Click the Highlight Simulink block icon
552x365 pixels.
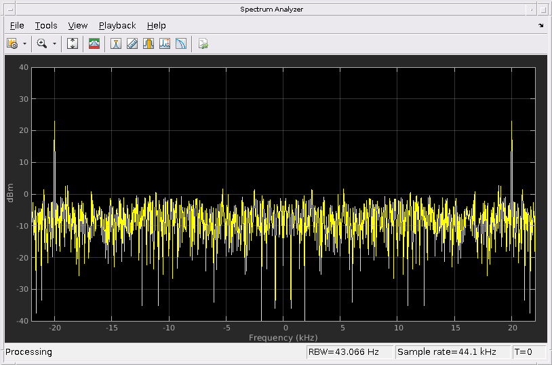click(x=203, y=44)
